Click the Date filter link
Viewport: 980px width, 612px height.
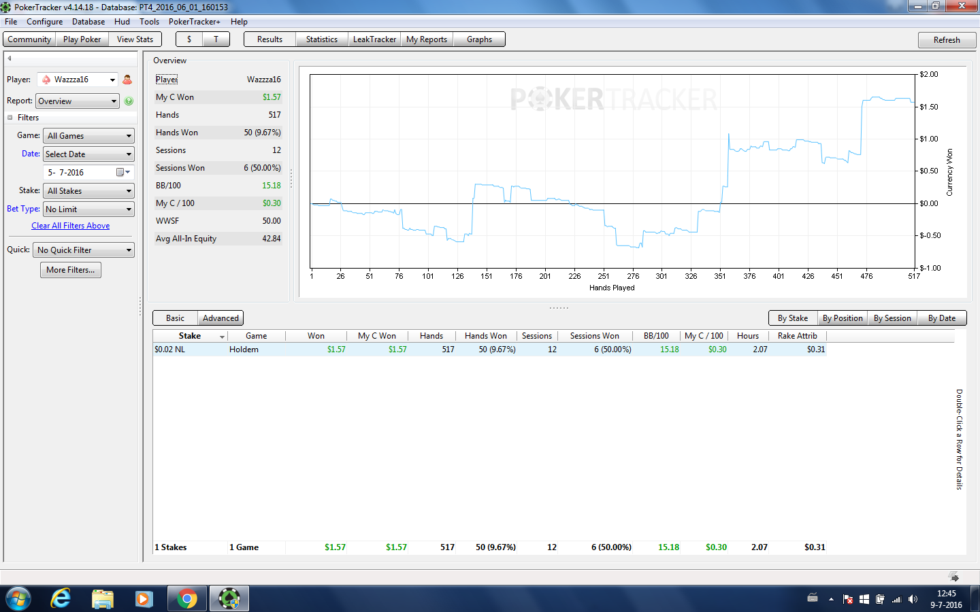tap(31, 154)
